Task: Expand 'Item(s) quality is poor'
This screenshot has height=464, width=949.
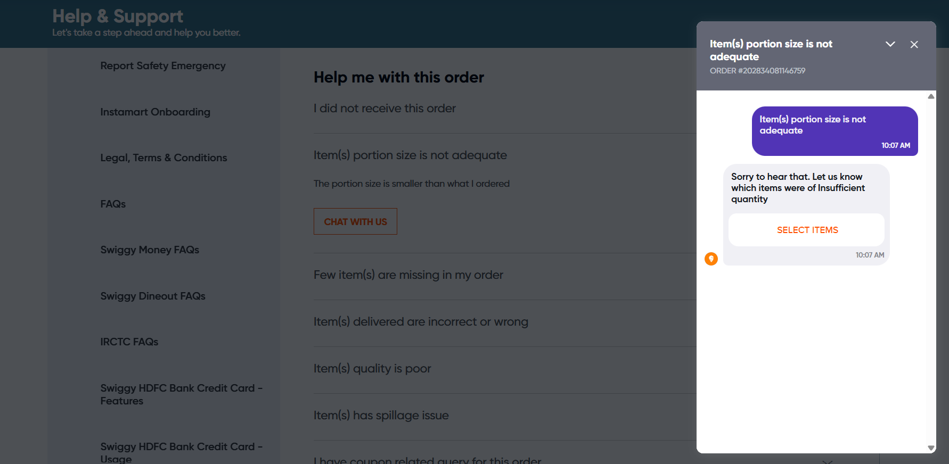Action: 372,369
